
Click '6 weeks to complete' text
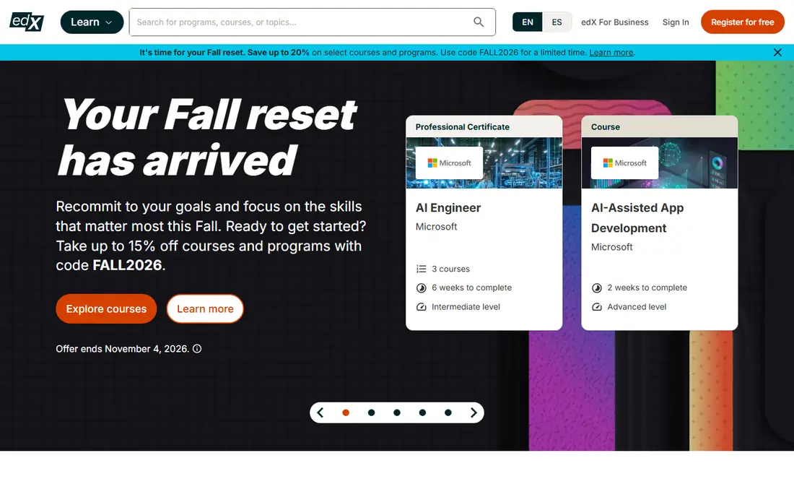(471, 288)
